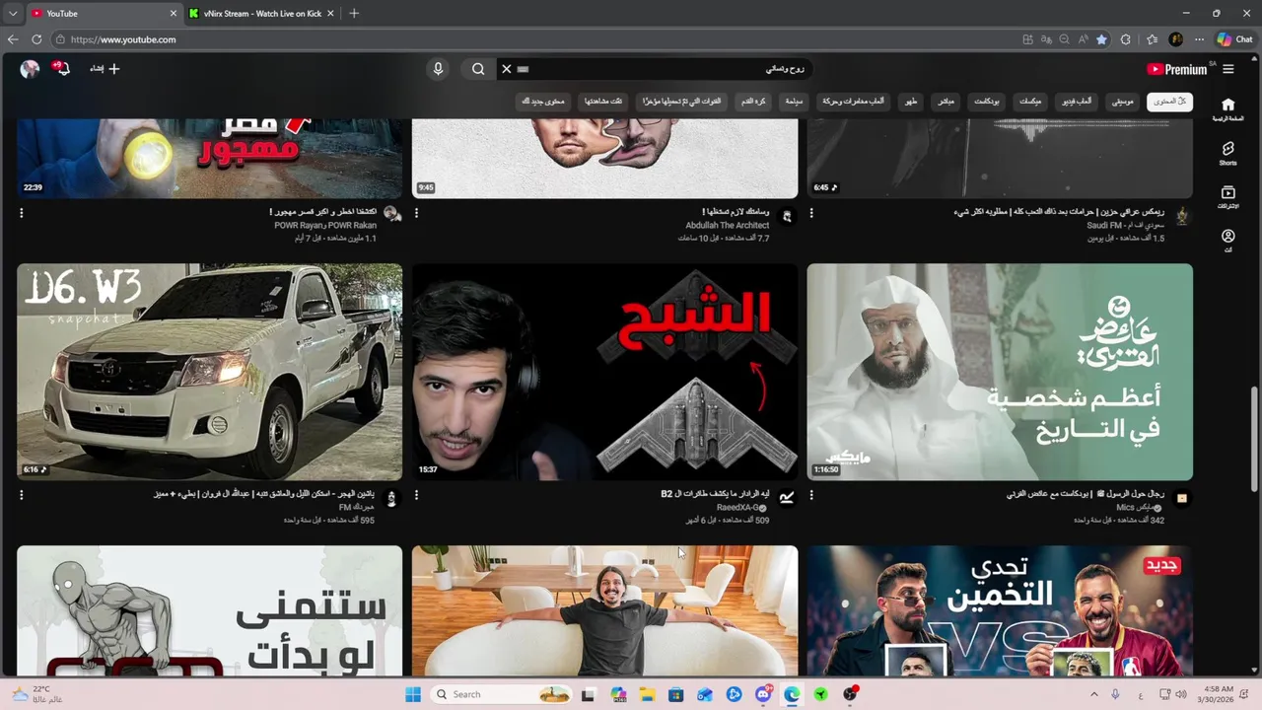Open the Windows Start menu
The height and width of the screenshot is (710, 1262).
[412, 694]
